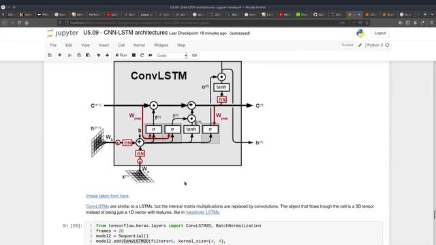Open the Insert menu
The height and width of the screenshot is (245, 436).
(x=104, y=45)
